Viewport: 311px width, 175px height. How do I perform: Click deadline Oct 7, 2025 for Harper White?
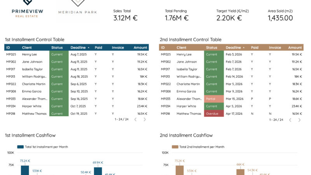point(78,106)
